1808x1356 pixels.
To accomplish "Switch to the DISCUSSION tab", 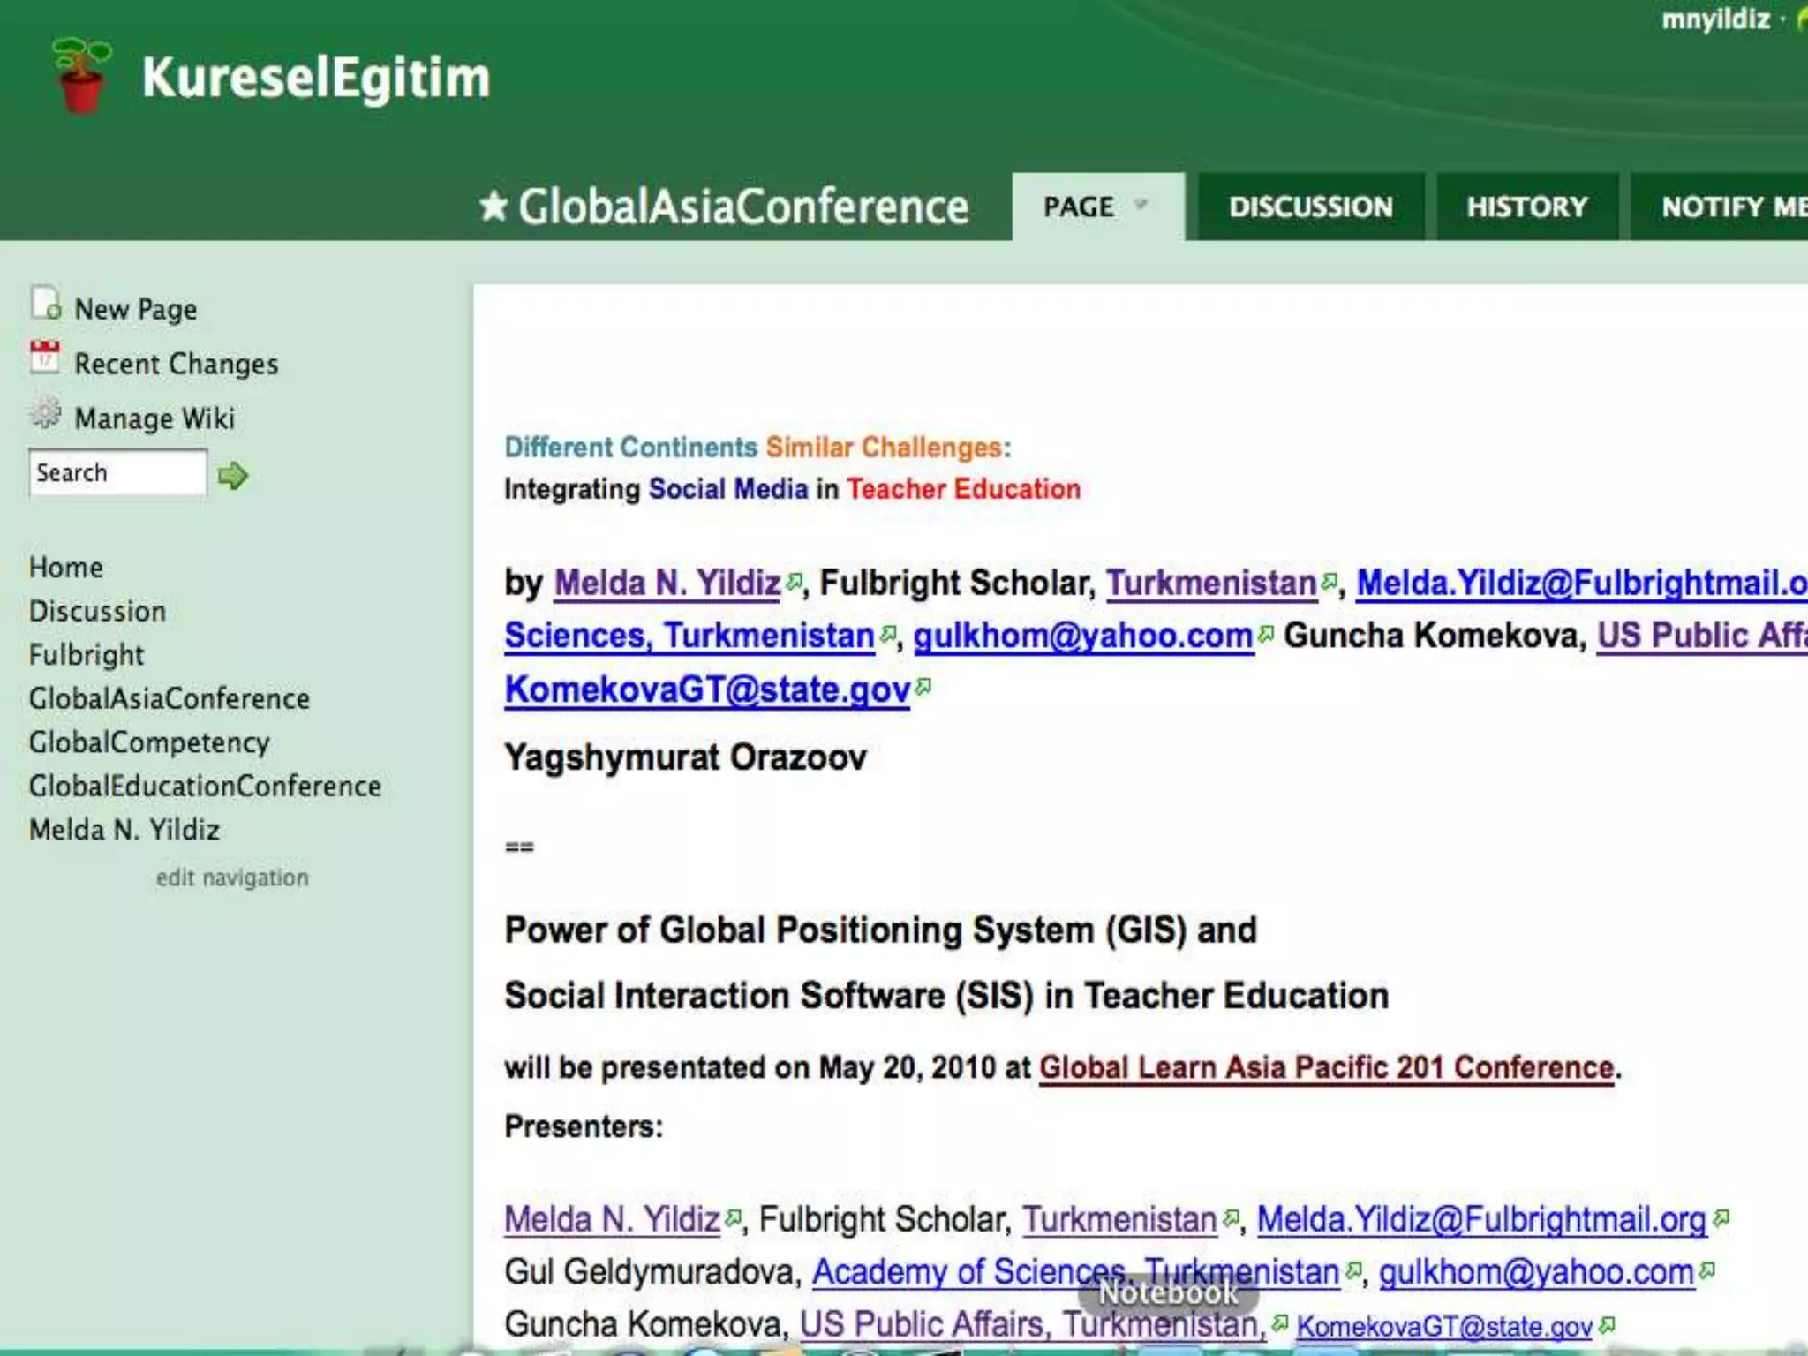I will click(1310, 207).
